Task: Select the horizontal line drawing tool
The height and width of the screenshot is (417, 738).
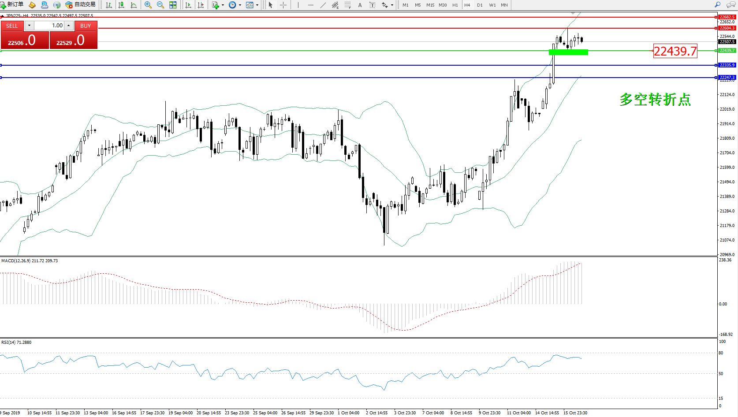Action: 311,5
